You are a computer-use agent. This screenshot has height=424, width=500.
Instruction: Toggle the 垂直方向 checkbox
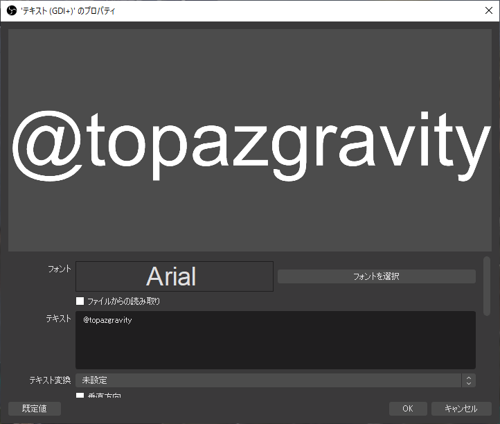(x=80, y=396)
